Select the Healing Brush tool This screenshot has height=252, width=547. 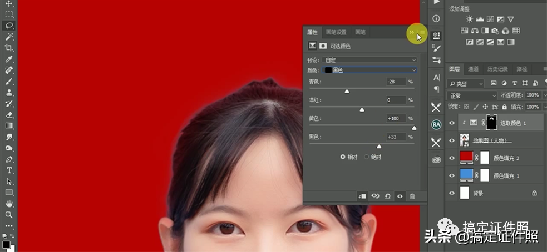coord(9,70)
